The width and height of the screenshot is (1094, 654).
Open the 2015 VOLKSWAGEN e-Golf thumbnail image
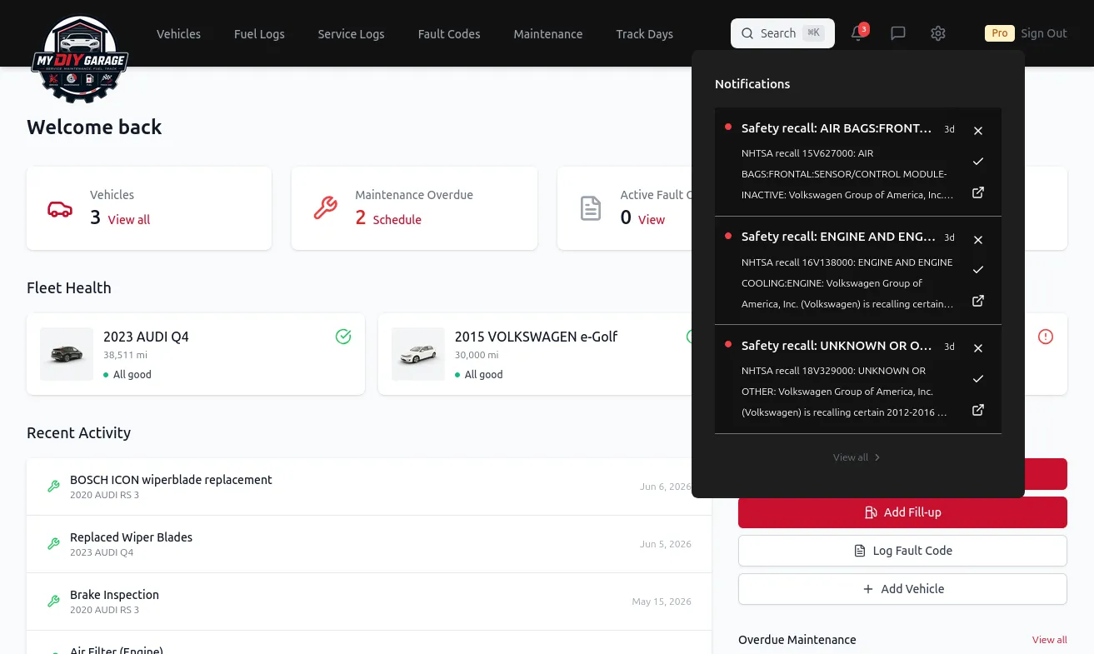418,354
